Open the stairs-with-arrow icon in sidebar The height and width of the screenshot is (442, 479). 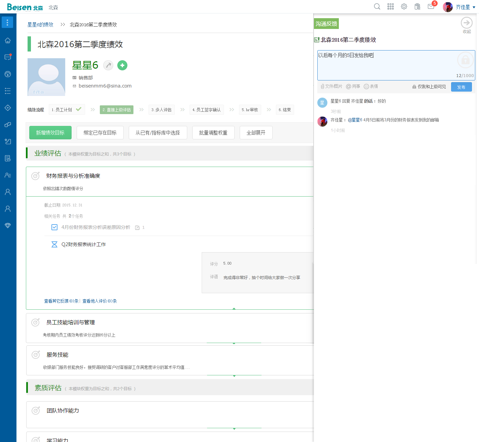pos(8,141)
